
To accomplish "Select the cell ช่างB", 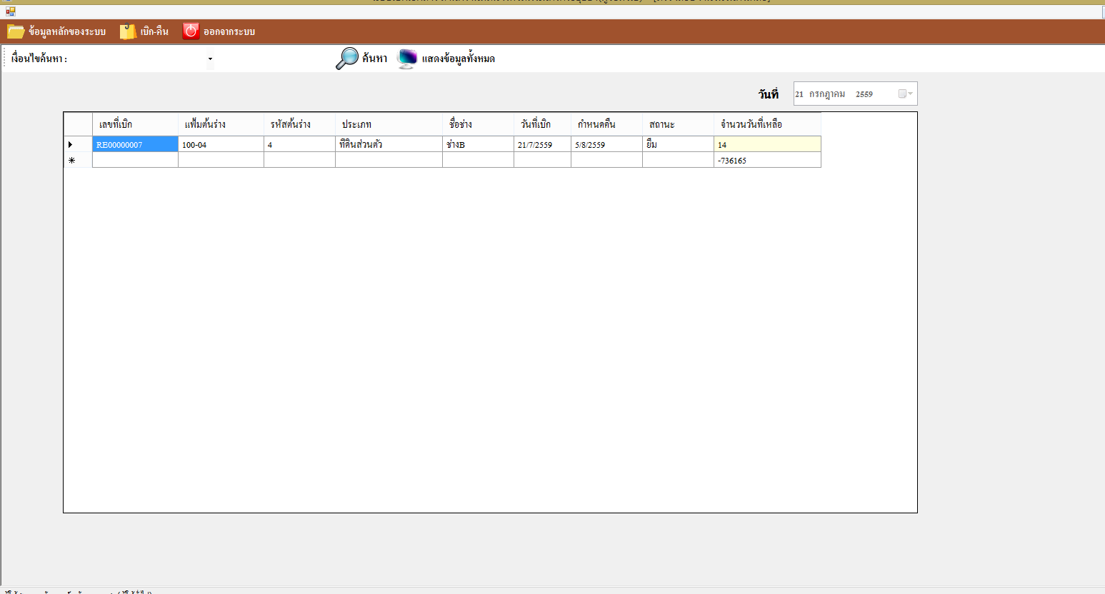I will tap(478, 144).
